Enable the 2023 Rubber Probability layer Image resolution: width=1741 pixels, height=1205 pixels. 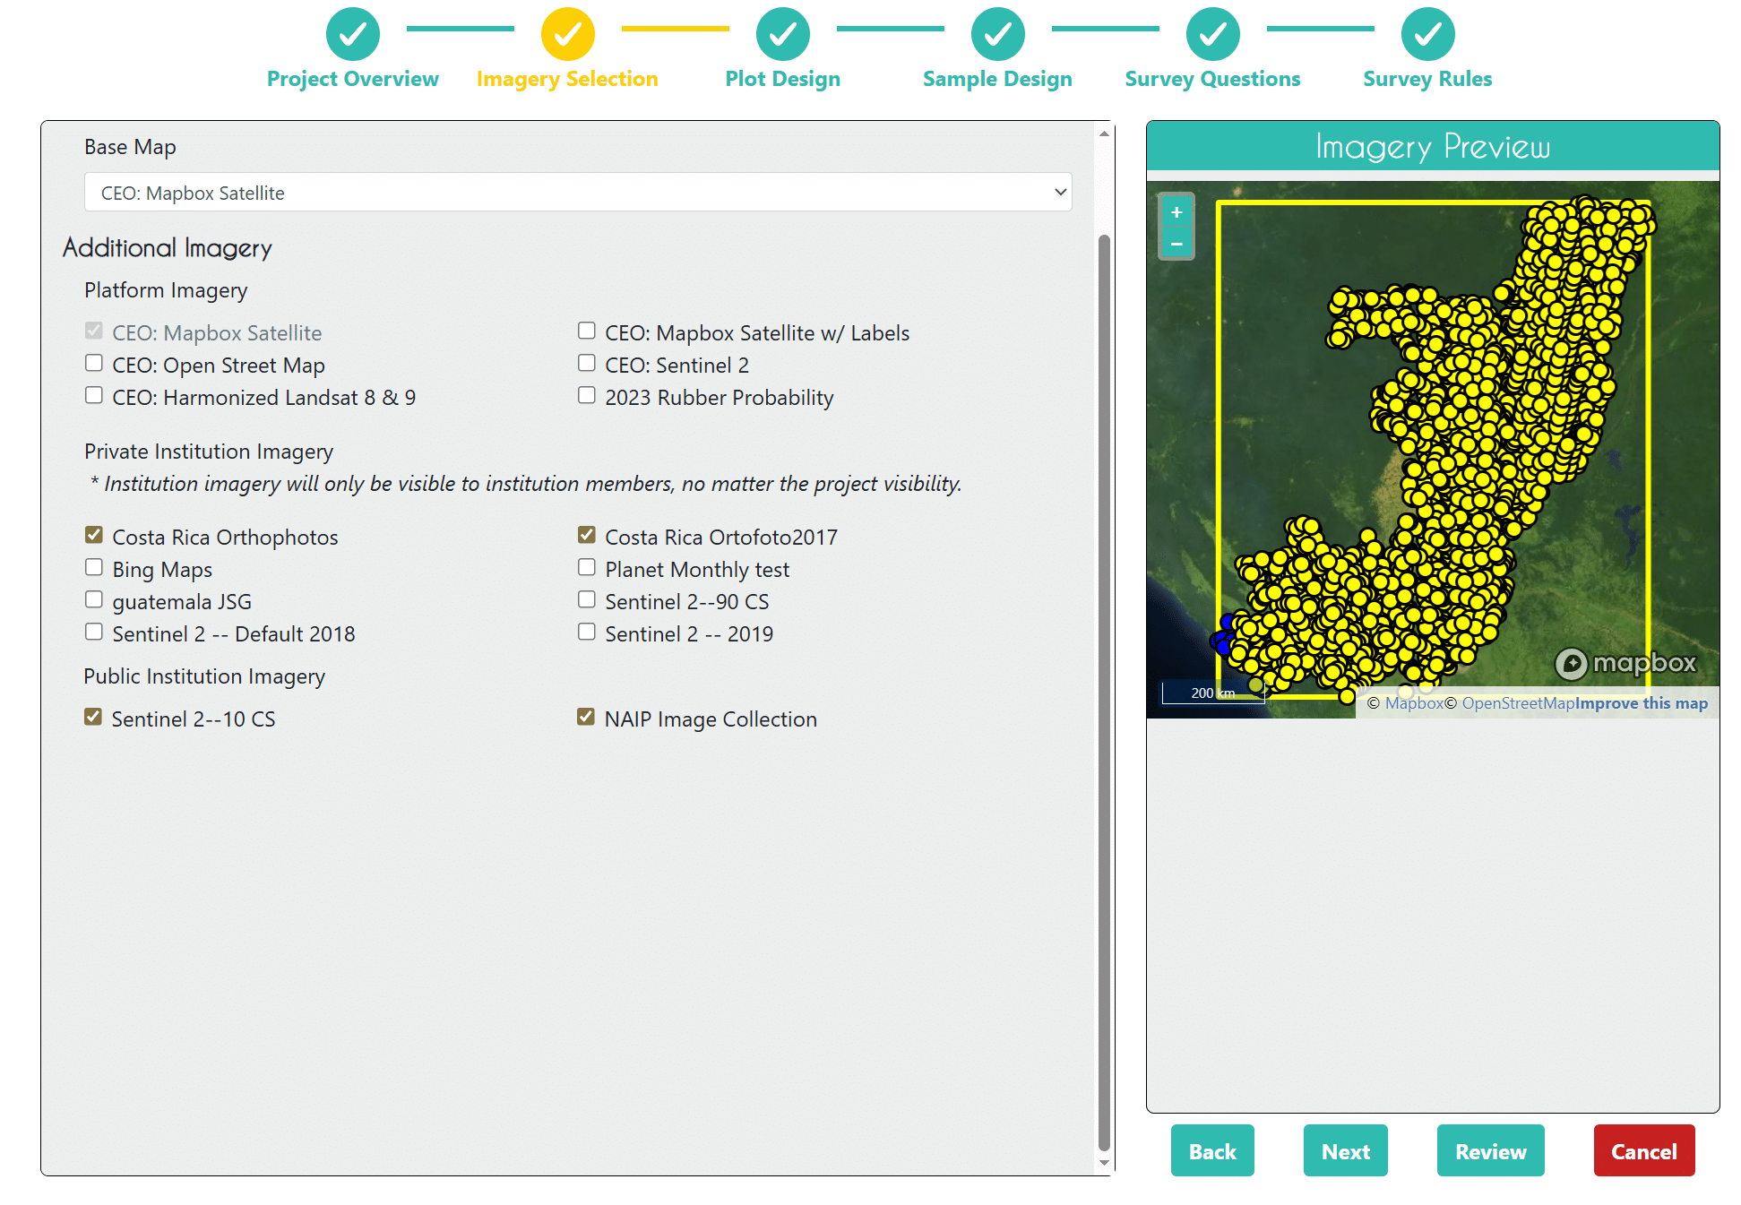(x=587, y=394)
